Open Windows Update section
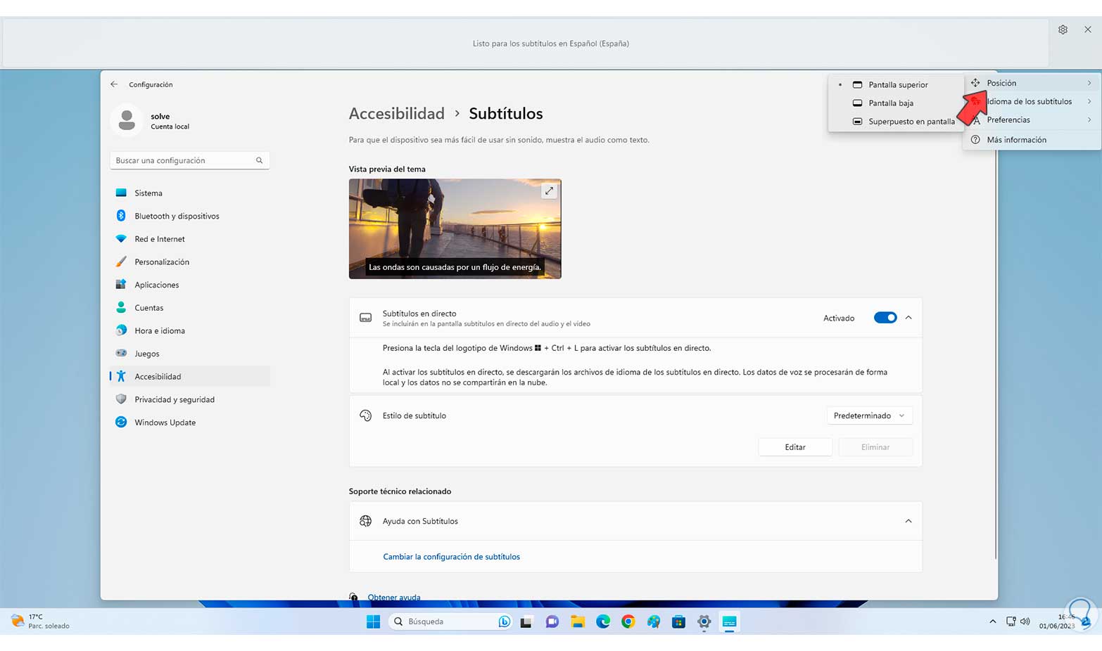Viewport: 1102px width, 651px height. point(165,423)
